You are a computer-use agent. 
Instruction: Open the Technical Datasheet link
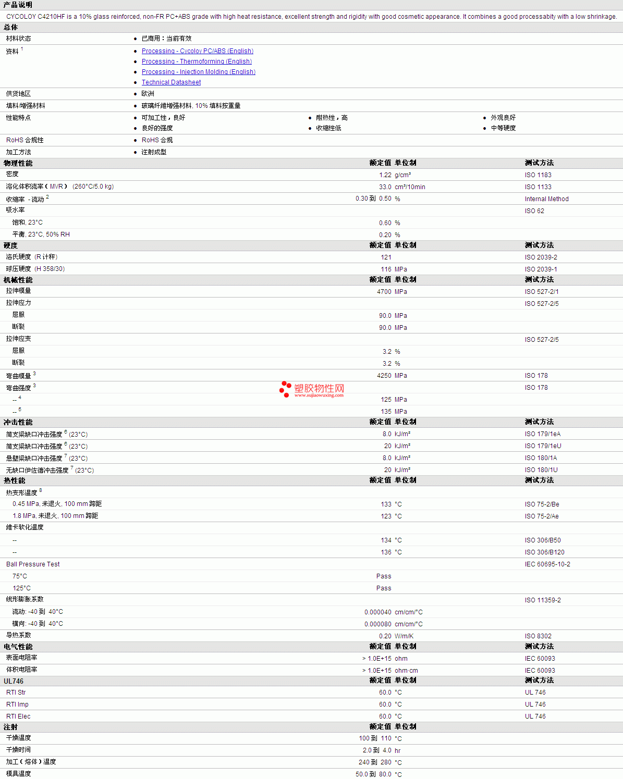tap(171, 82)
